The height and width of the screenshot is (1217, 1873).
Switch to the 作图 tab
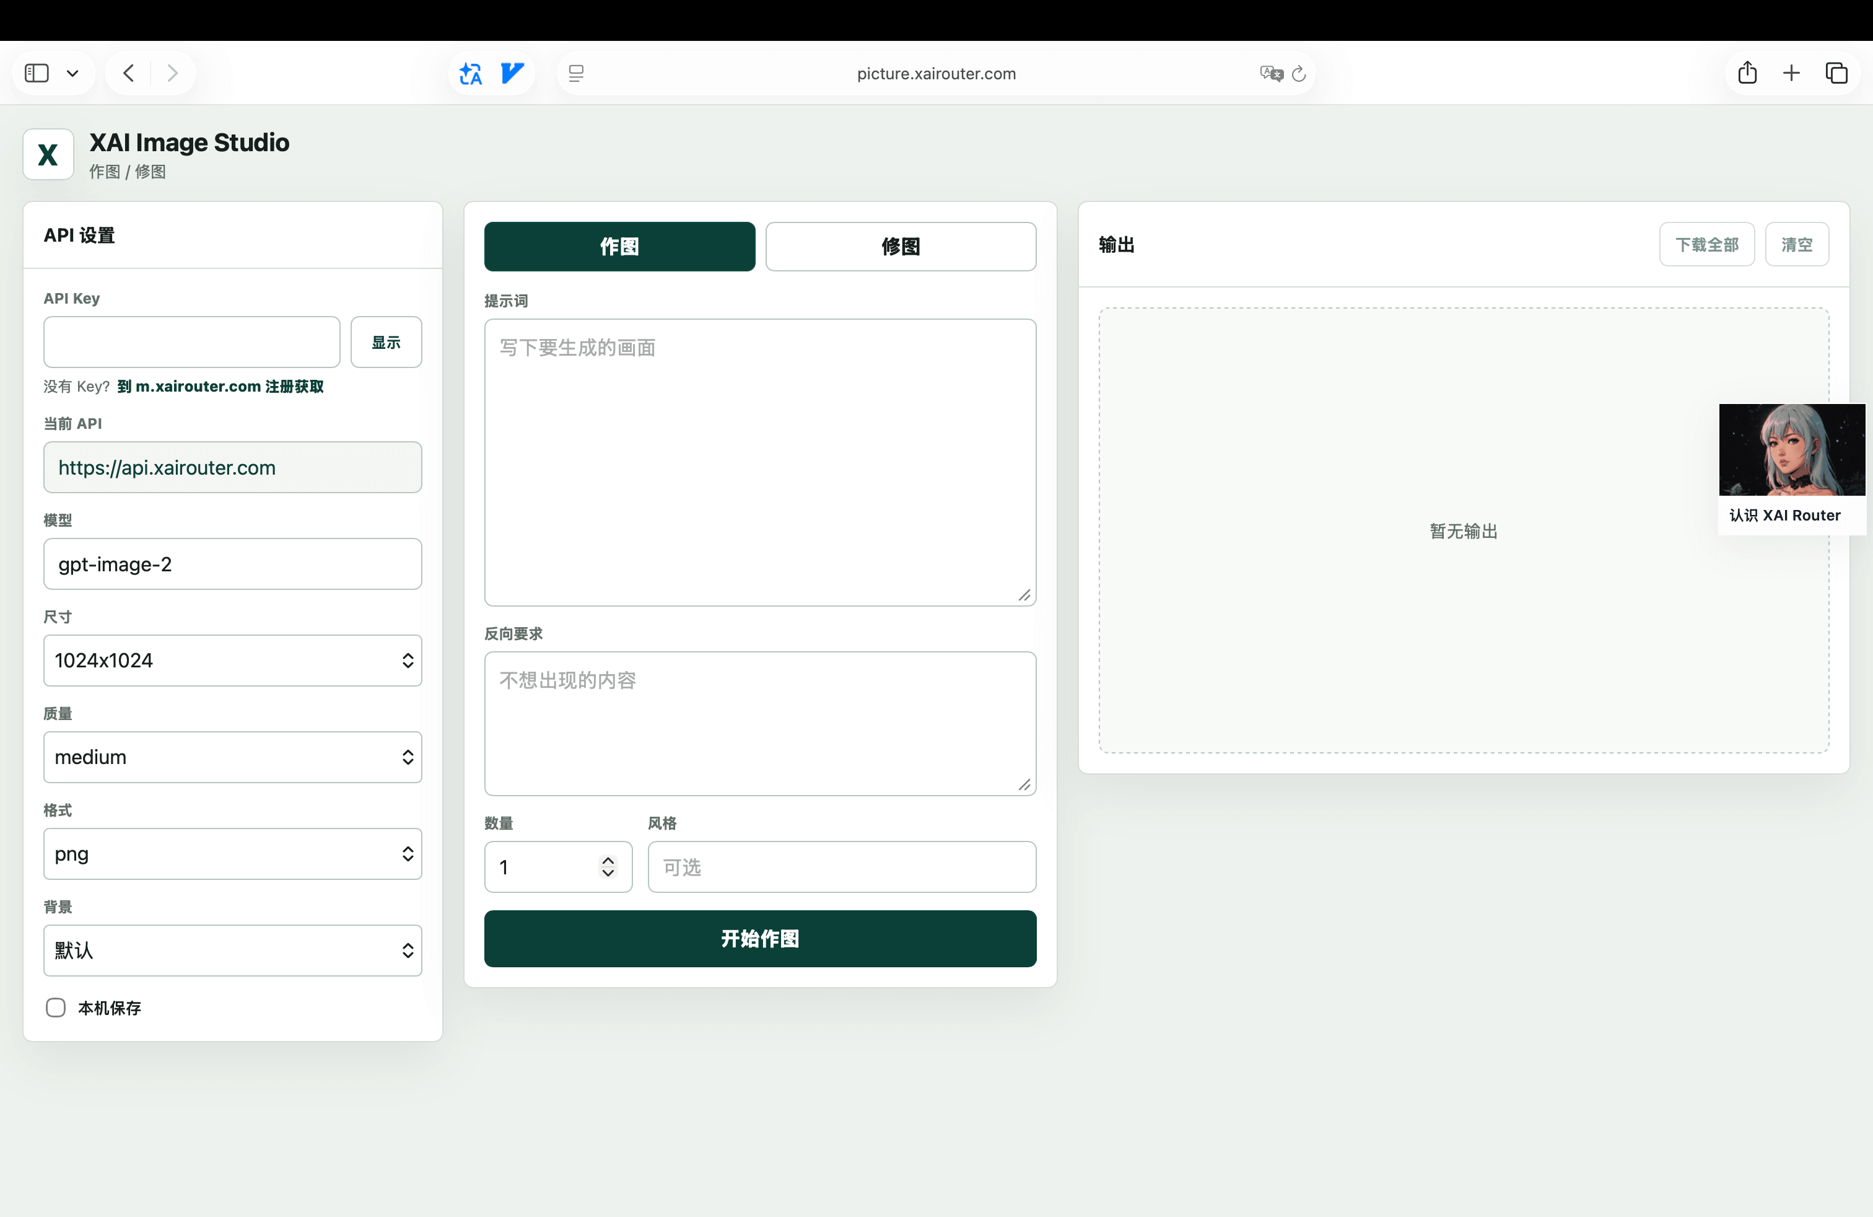619,247
